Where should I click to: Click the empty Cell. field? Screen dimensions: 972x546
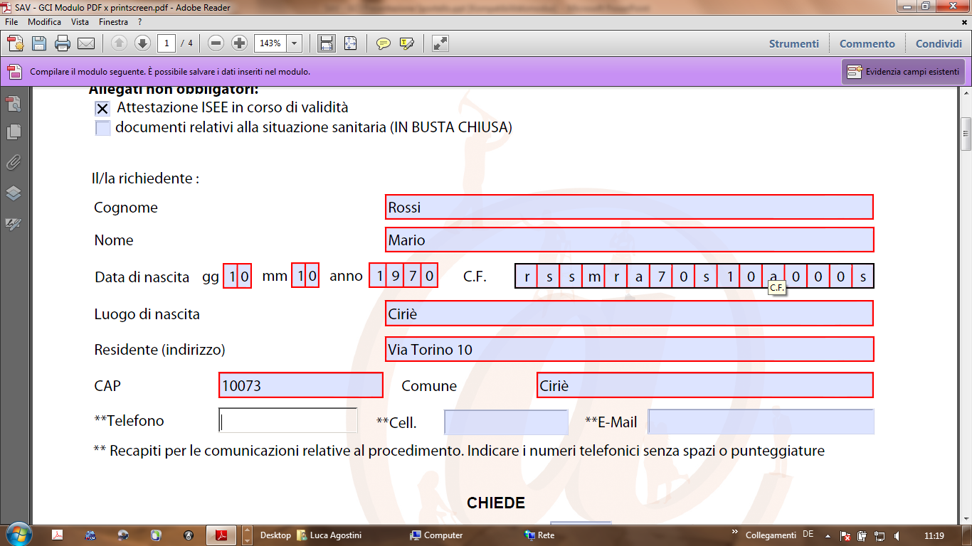point(506,422)
